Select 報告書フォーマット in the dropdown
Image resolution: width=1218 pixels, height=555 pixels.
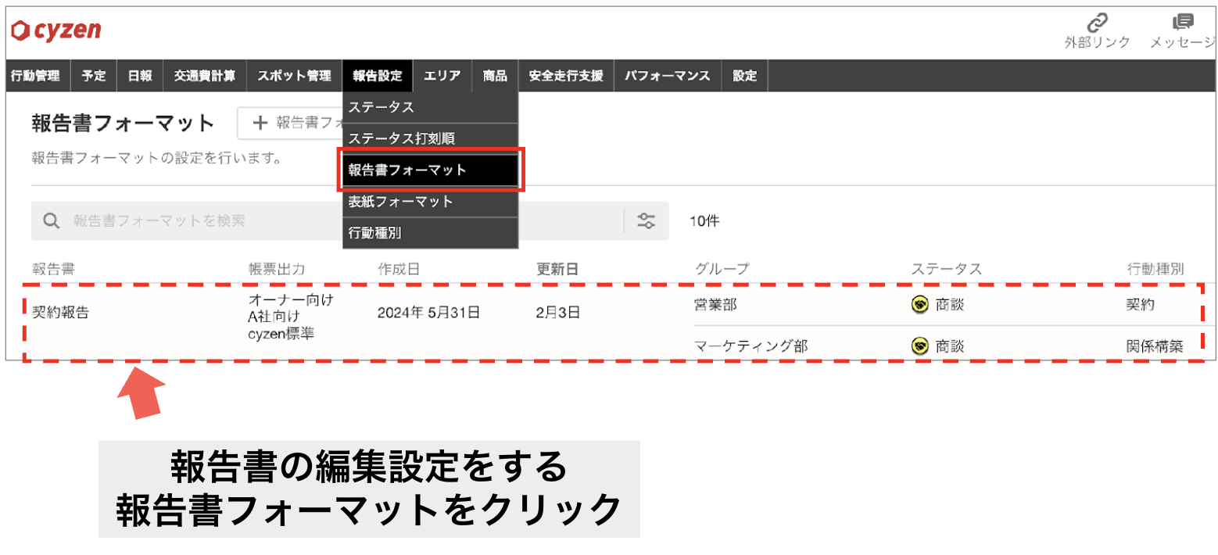tap(431, 170)
